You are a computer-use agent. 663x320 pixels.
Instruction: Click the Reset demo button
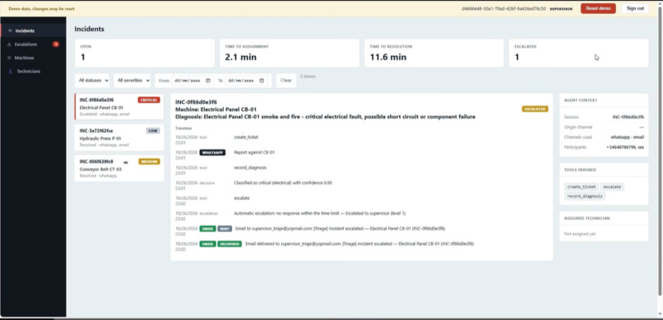click(x=598, y=8)
